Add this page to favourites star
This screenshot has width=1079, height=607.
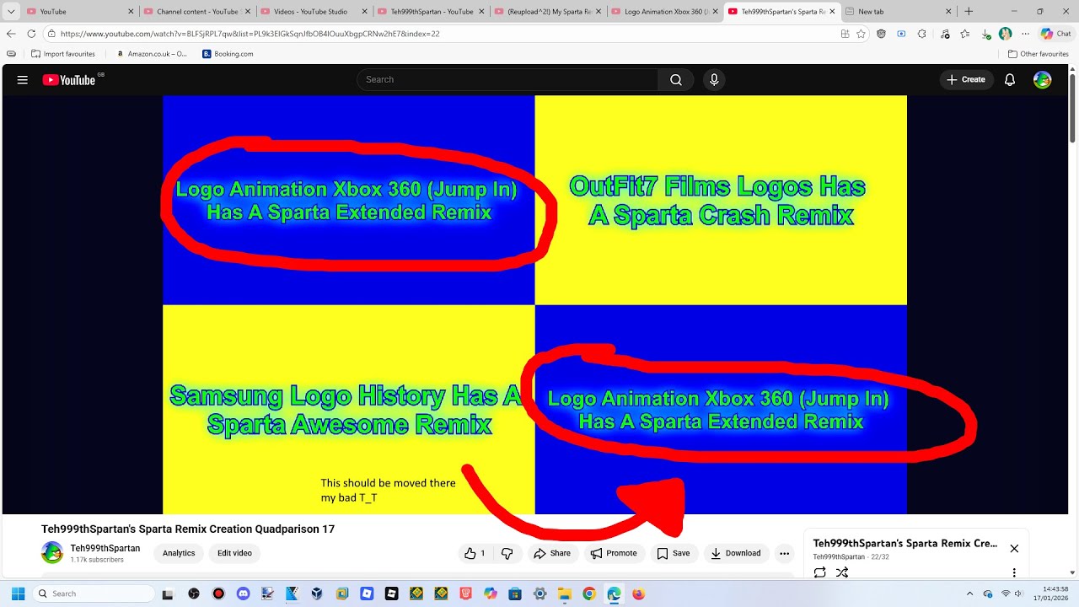click(x=861, y=34)
